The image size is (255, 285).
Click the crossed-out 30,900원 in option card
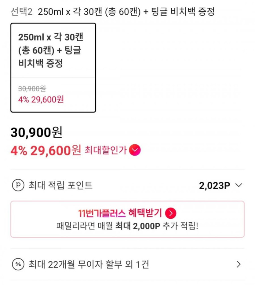(32, 88)
